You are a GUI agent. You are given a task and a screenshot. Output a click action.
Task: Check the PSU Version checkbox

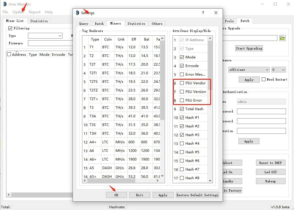[182, 91]
